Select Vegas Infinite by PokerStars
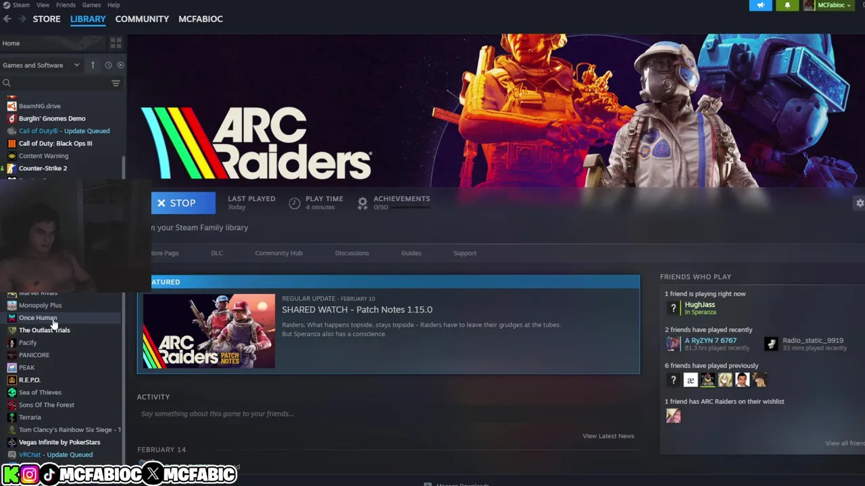Screen dimensions: 865x486 (59, 442)
